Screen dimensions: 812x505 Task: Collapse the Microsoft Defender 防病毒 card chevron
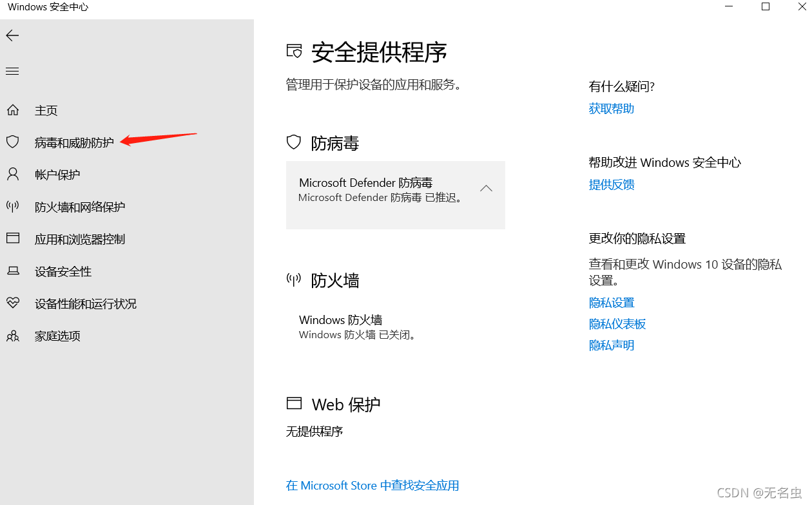[487, 189]
